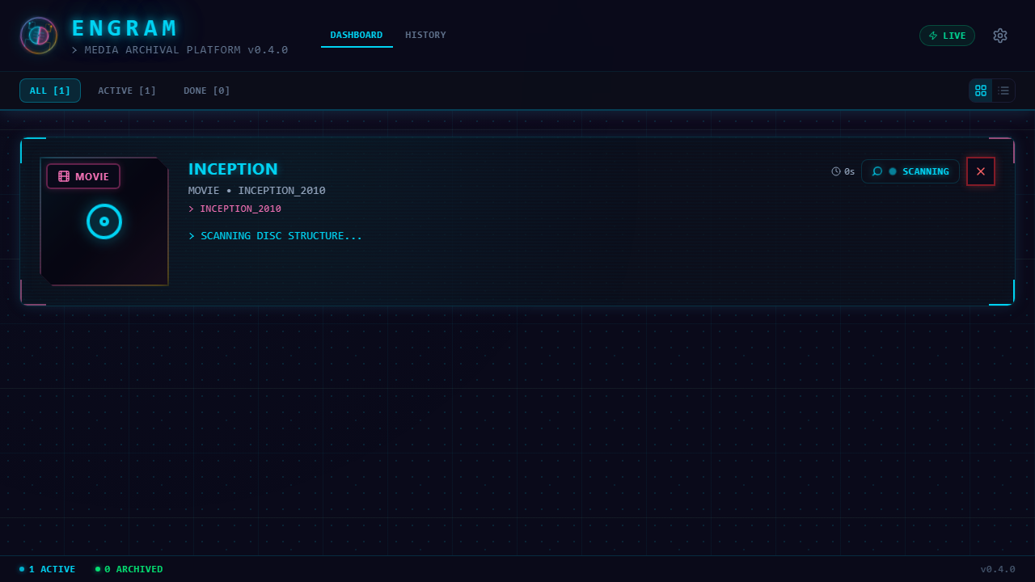Switch to grid view layout
The height and width of the screenshot is (582, 1035).
click(981, 91)
